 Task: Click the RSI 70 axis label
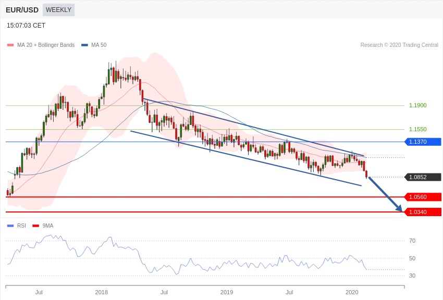412,241
